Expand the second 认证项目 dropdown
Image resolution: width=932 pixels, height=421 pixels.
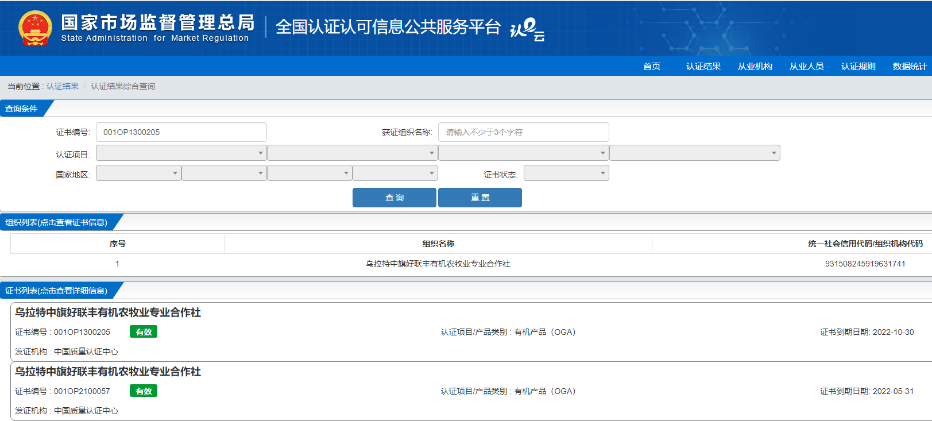pyautogui.click(x=353, y=153)
